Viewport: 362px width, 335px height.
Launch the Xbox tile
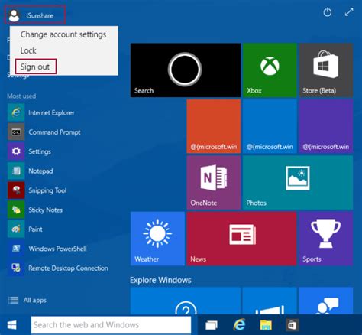[x=270, y=70]
